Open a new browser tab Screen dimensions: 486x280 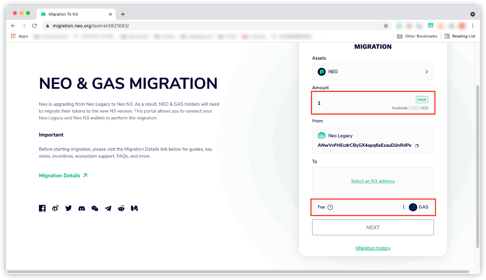pos(123,14)
